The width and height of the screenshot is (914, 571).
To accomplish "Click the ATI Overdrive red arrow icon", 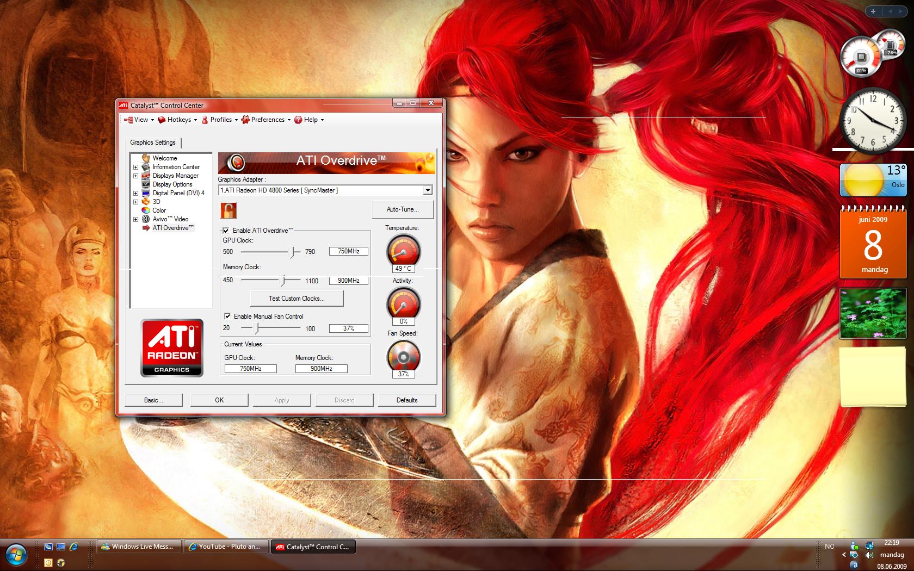I will (x=146, y=228).
